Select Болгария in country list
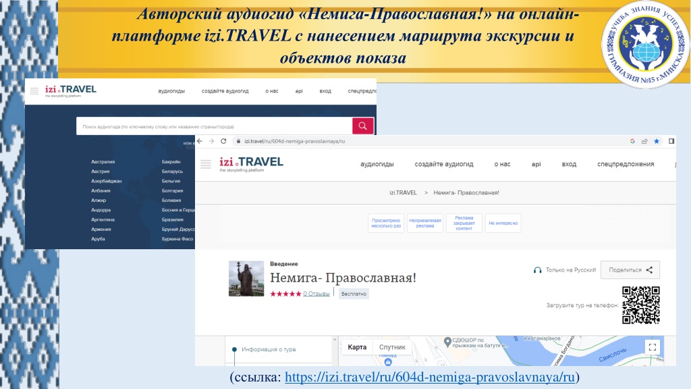Image resolution: width=691 pixels, height=389 pixels. click(172, 191)
